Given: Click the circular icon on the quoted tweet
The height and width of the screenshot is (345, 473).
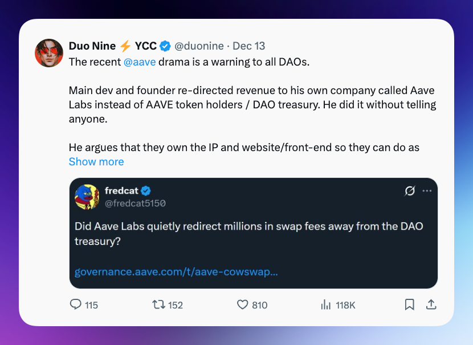Looking at the screenshot, I should pyautogui.click(x=410, y=192).
